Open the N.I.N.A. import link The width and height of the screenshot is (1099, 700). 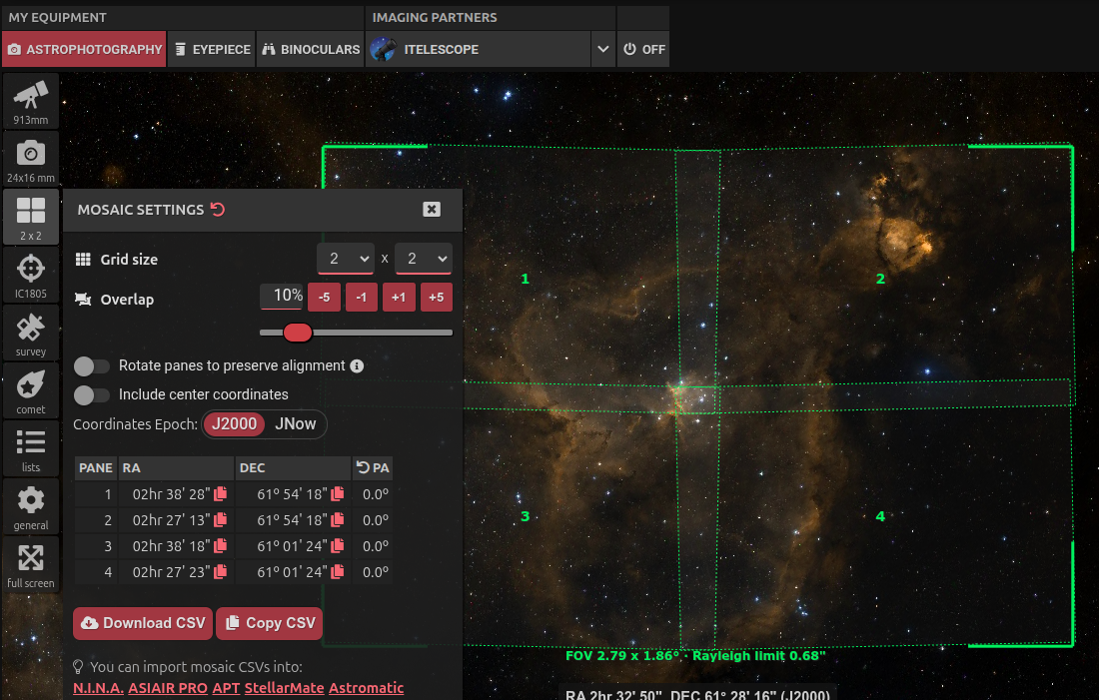tap(98, 688)
